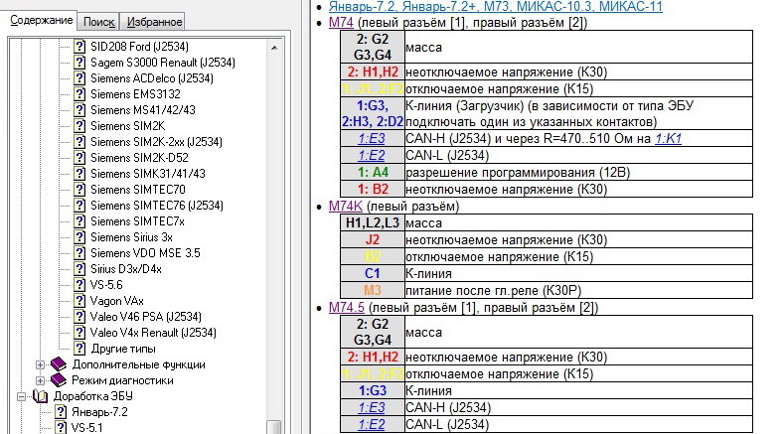Click the open book icon of Доработка ЭБУ
The height and width of the screenshot is (434, 784).
click(x=40, y=396)
